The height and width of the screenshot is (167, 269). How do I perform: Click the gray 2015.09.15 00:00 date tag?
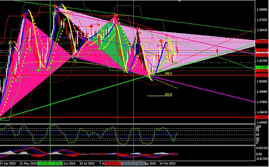(134, 164)
